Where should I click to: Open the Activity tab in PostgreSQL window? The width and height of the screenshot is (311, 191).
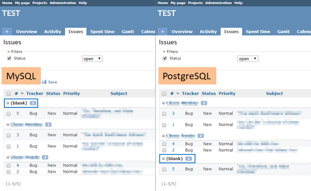tap(208, 32)
